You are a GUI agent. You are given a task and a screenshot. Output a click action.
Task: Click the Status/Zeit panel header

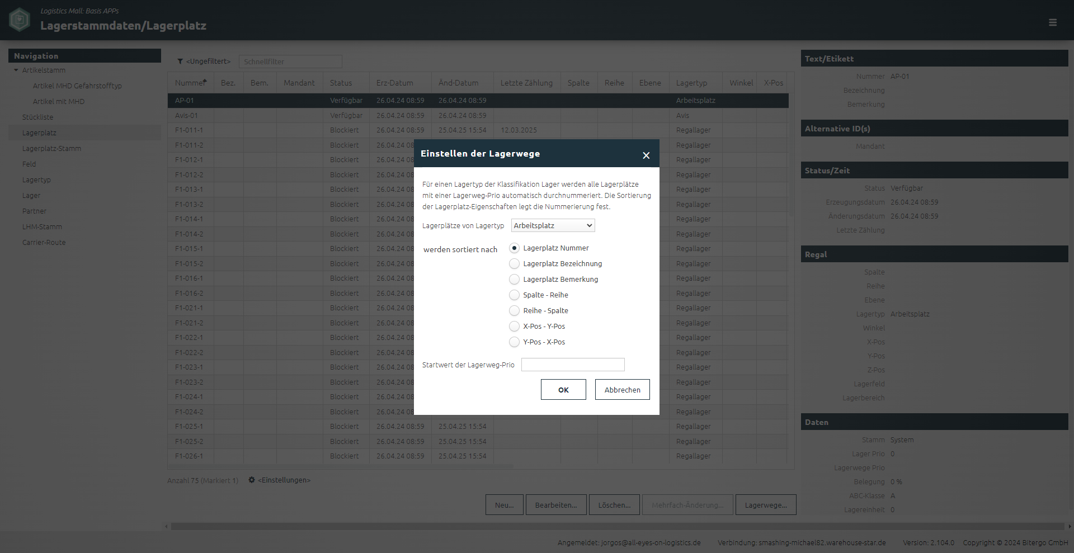(x=934, y=171)
